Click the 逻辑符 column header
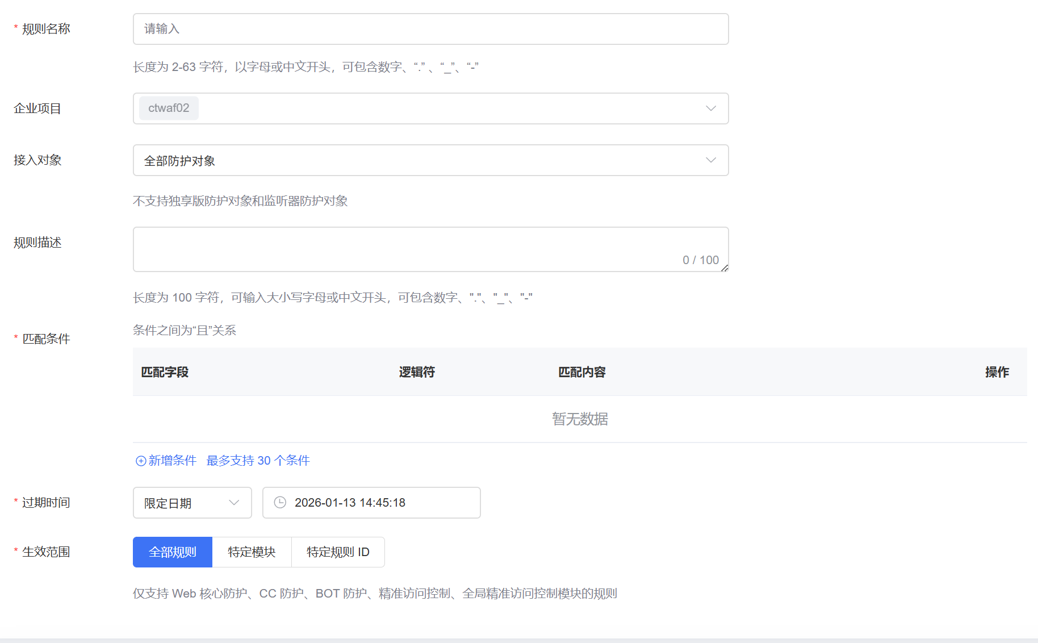1038x643 pixels. point(417,372)
